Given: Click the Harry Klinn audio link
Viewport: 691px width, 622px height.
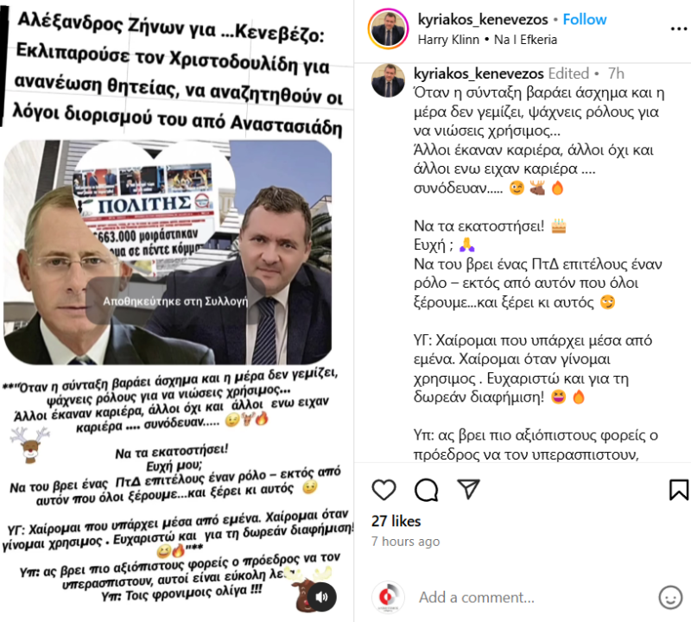Looking at the screenshot, I should [448, 40].
